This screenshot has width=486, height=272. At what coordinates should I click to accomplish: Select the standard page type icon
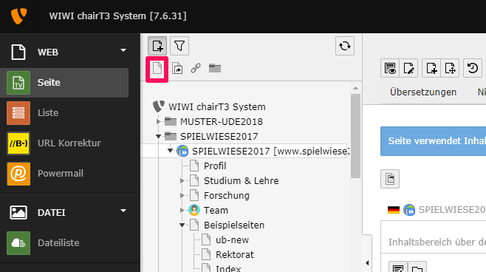157,68
